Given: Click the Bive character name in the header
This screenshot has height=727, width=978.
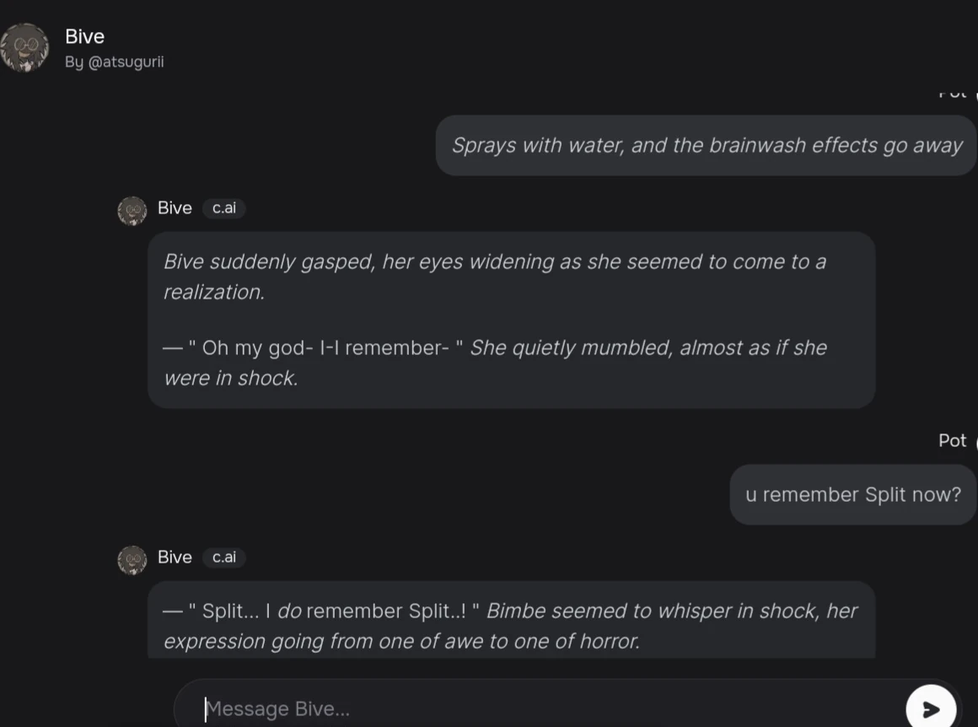Looking at the screenshot, I should [85, 36].
